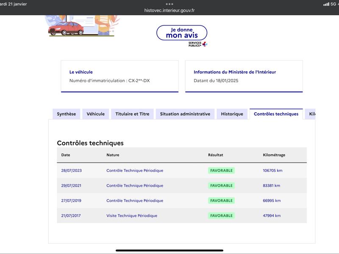
Task: Click the Services Publics+ logo
Action: [198, 44]
